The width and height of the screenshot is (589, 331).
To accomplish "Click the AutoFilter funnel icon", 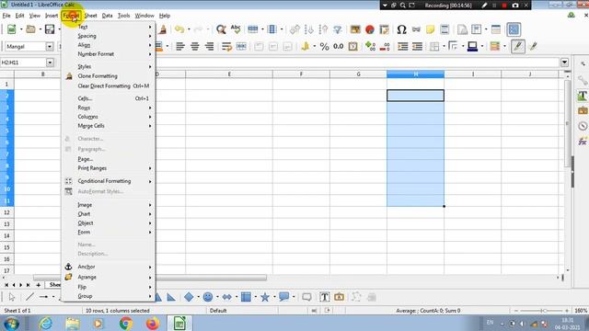I will click(338, 29).
